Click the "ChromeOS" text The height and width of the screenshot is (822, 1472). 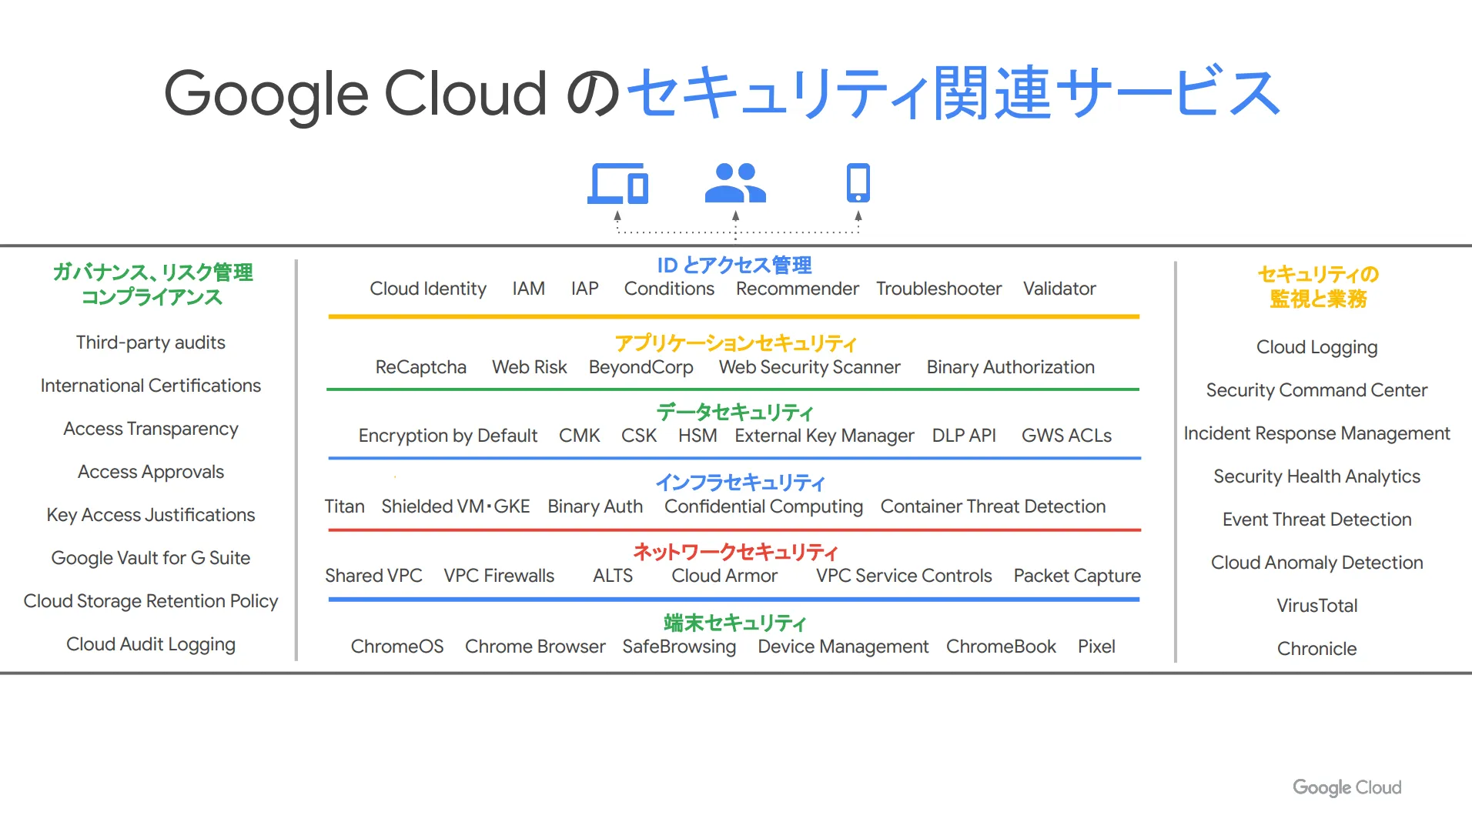[397, 647]
